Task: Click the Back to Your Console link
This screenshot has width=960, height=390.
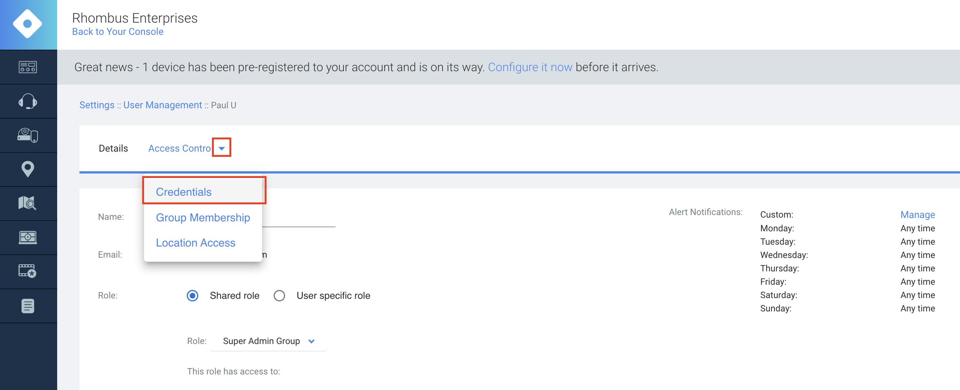Action: (118, 32)
